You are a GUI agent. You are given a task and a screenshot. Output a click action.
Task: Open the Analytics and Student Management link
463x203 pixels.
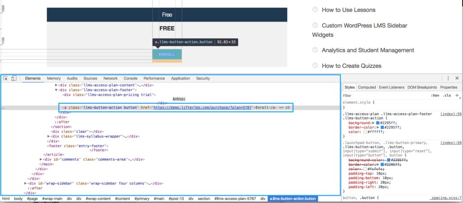(x=368, y=50)
